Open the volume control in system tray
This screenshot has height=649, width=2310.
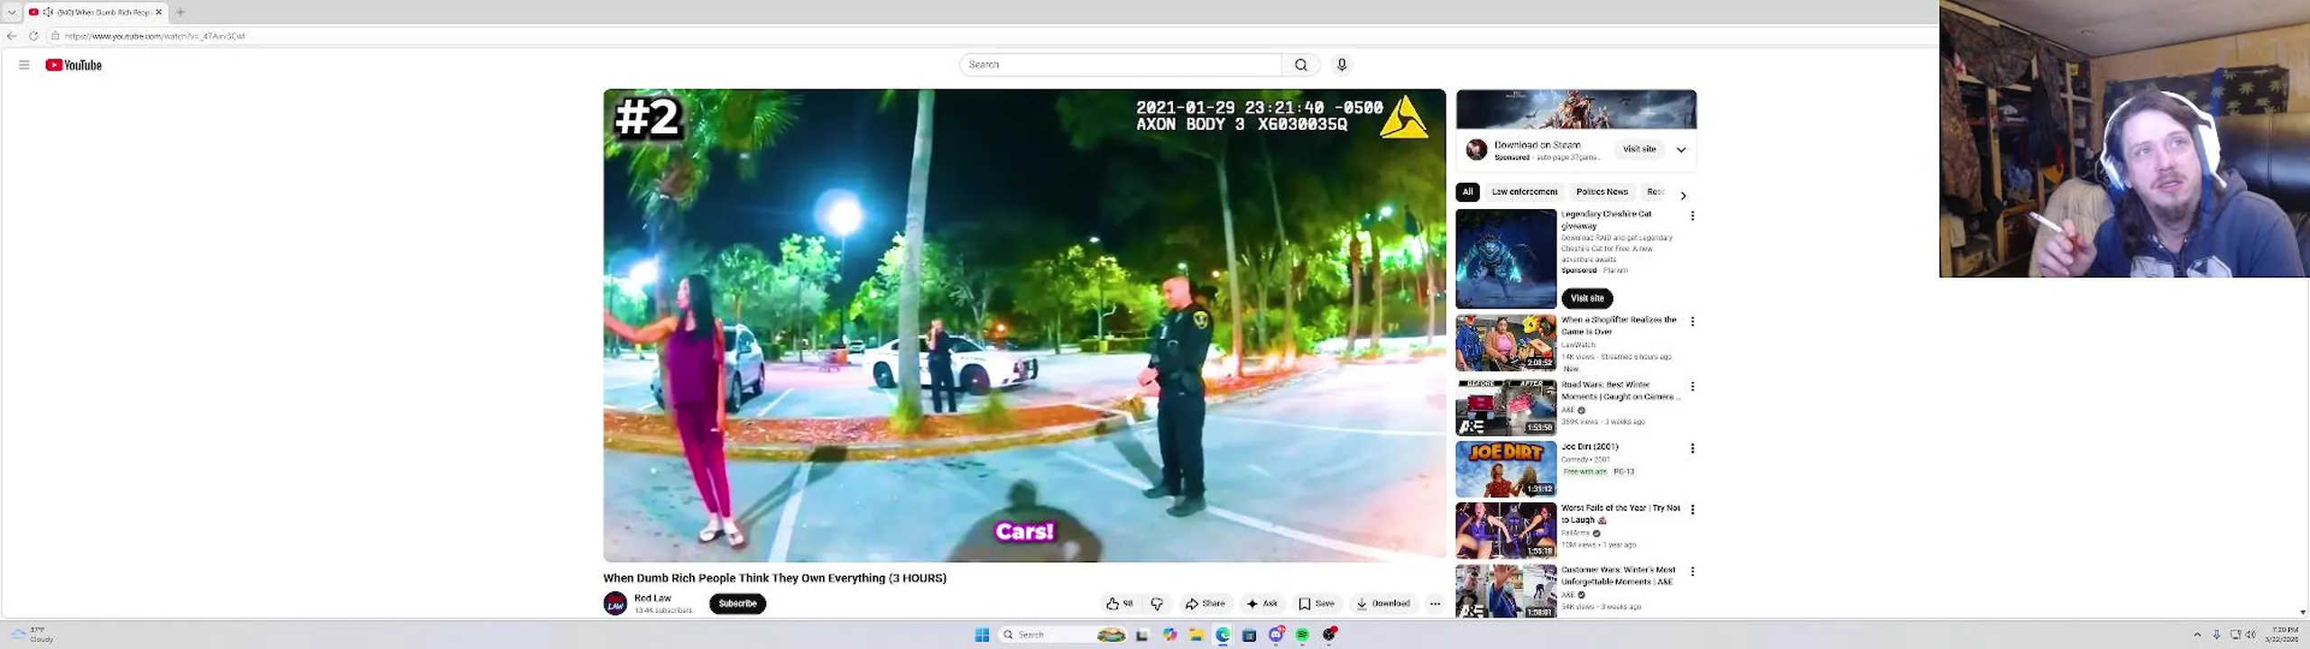[x=2250, y=635]
